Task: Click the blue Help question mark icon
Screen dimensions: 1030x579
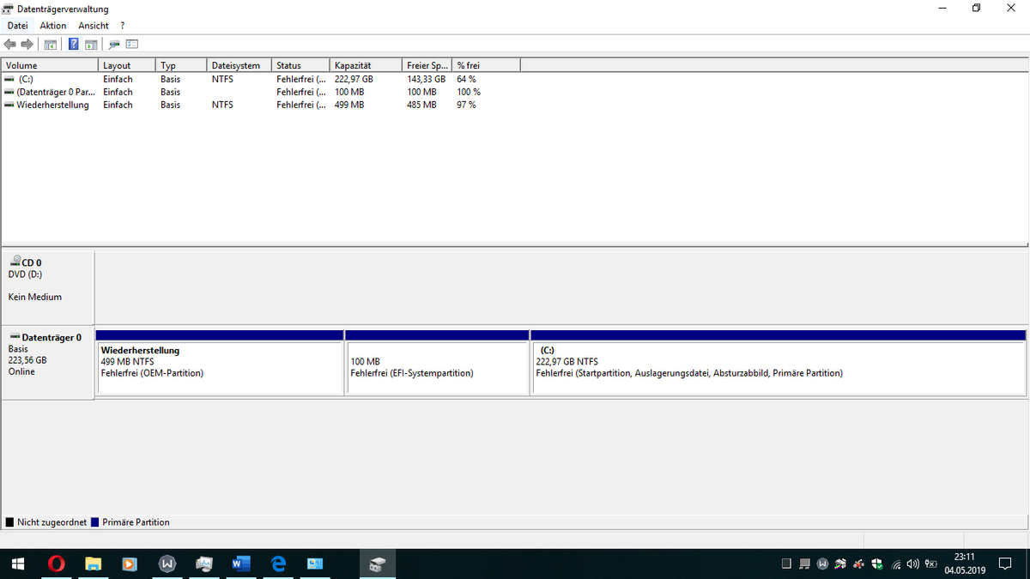Action: (74, 45)
